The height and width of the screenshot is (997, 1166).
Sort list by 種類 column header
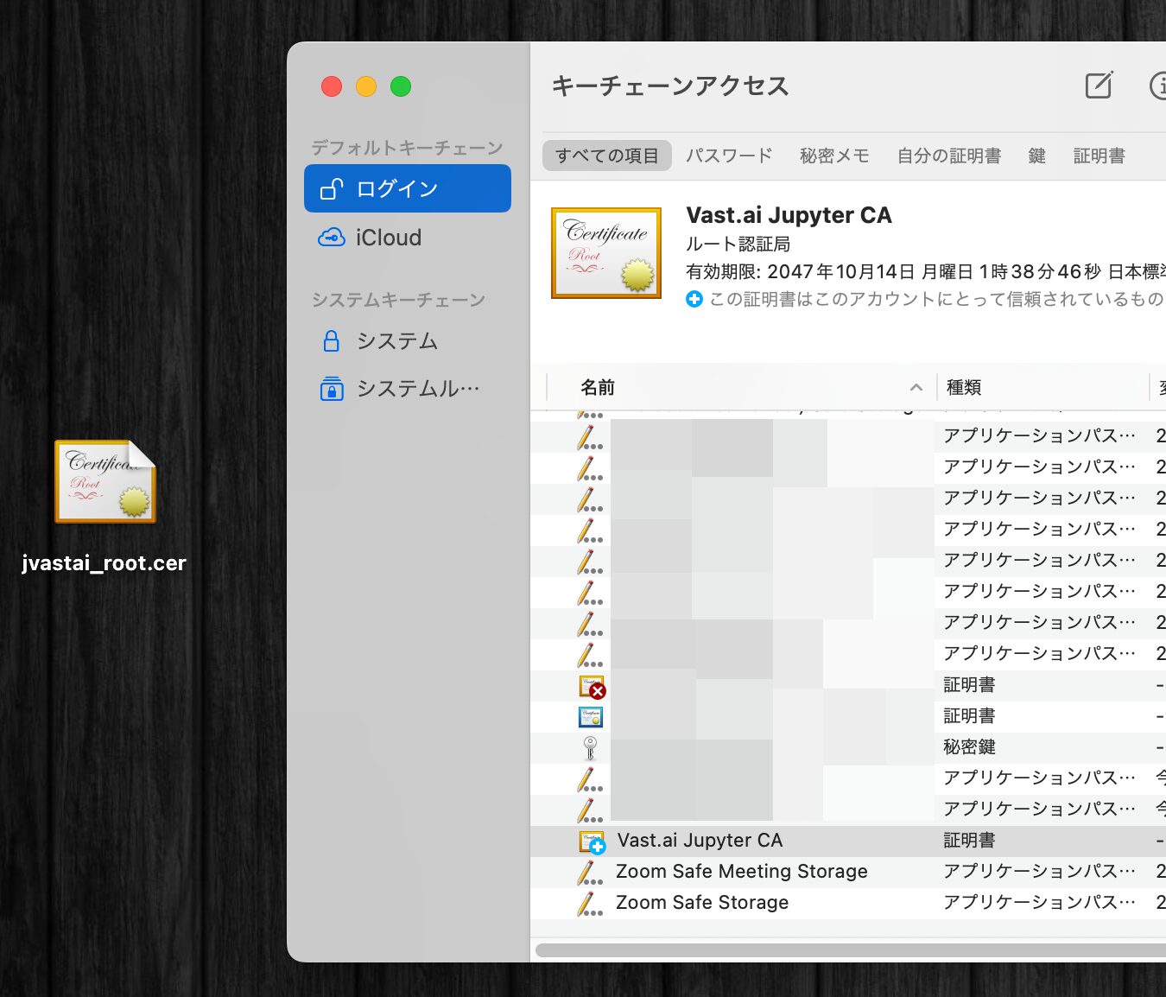(x=964, y=388)
